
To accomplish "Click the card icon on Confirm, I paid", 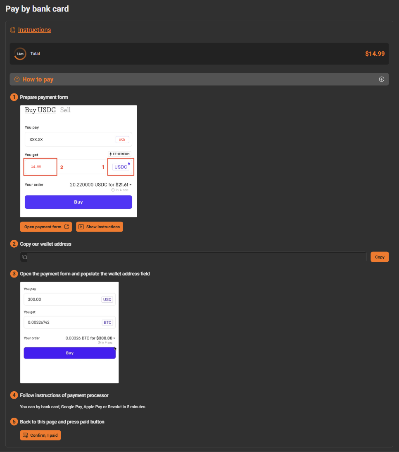I will pyautogui.click(x=25, y=435).
